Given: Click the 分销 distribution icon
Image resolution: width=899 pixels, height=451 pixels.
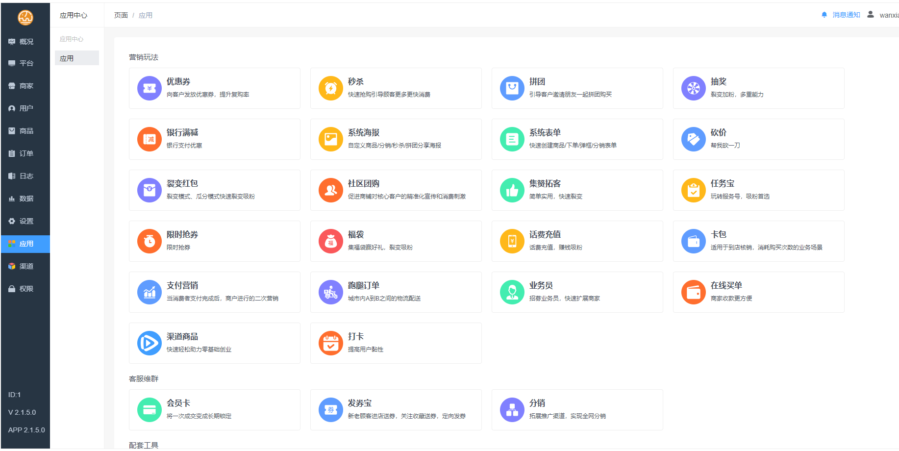Looking at the screenshot, I should (512, 410).
